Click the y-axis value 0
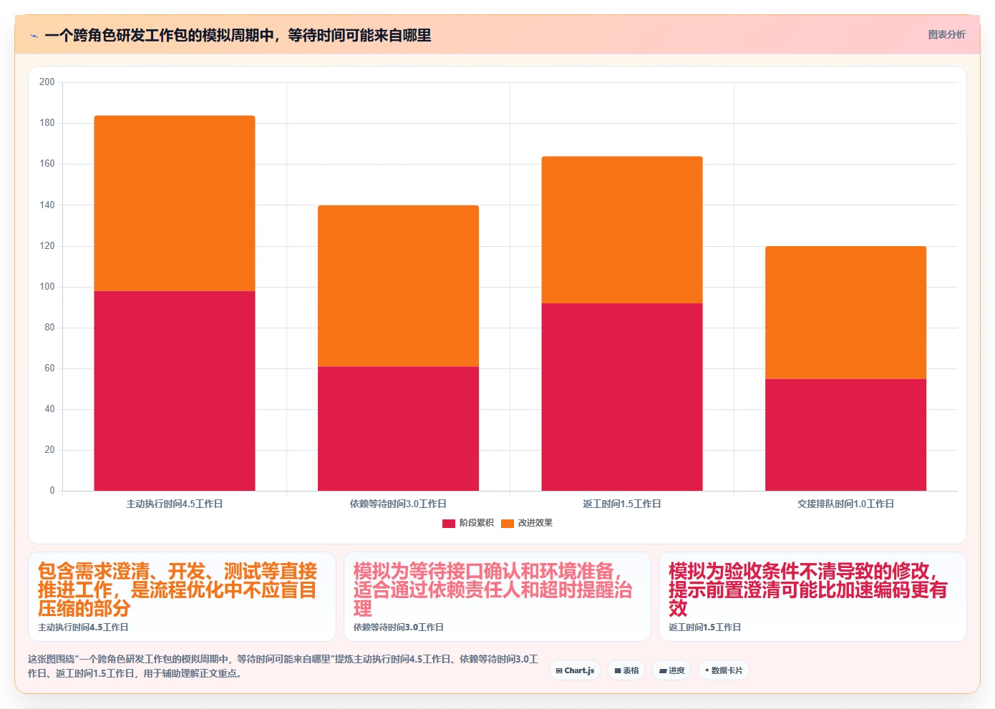995x709 pixels. click(x=52, y=491)
